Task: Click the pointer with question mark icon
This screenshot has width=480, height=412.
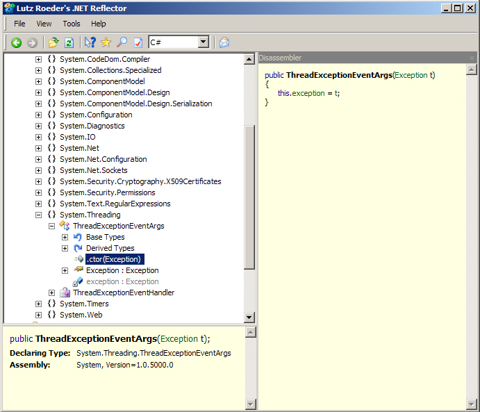Action: pos(90,43)
